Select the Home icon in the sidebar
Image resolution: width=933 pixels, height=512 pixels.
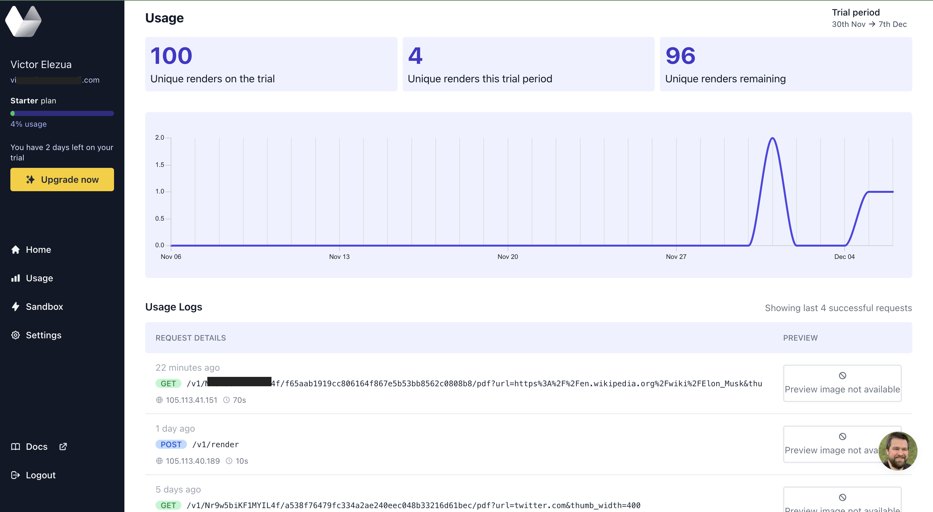(x=16, y=249)
